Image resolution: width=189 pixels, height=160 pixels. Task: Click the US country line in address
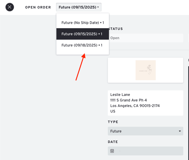(113, 111)
